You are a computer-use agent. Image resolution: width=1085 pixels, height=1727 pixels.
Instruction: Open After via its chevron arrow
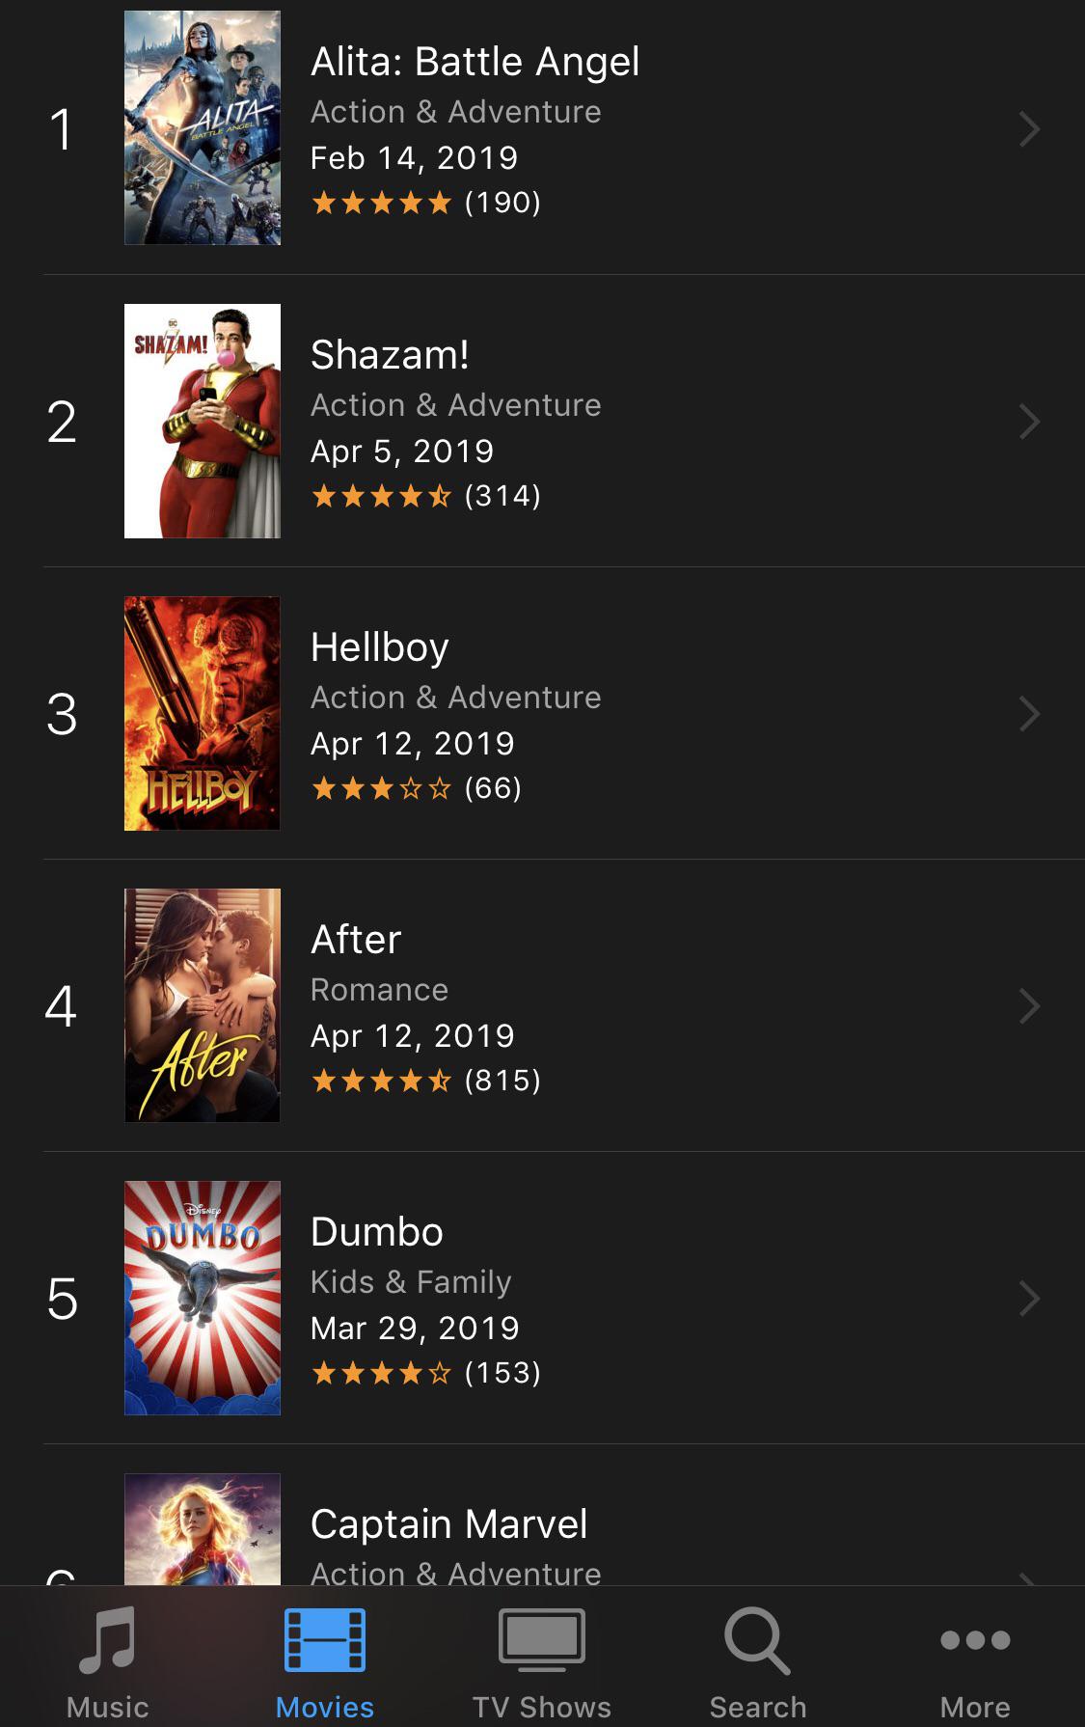pos(1029,1005)
